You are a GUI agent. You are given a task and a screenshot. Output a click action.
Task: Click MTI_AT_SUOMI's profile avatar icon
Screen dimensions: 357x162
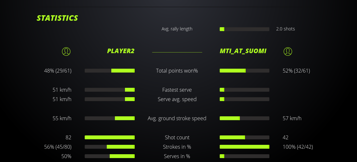[288, 51]
